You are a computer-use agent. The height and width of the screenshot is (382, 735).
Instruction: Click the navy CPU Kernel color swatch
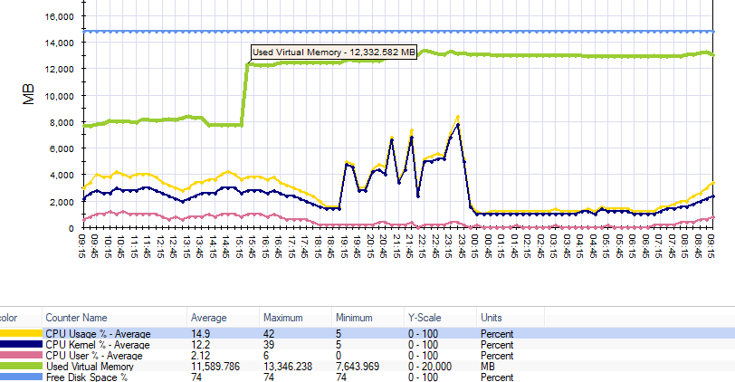18,345
